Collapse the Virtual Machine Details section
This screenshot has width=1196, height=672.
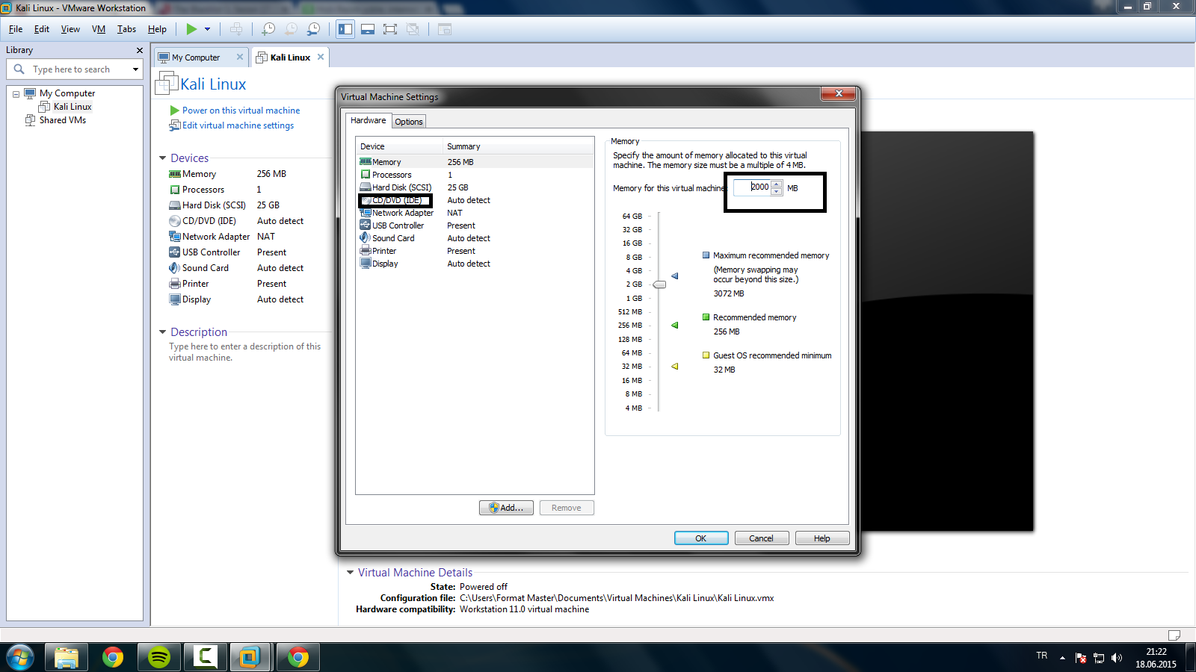pos(350,573)
